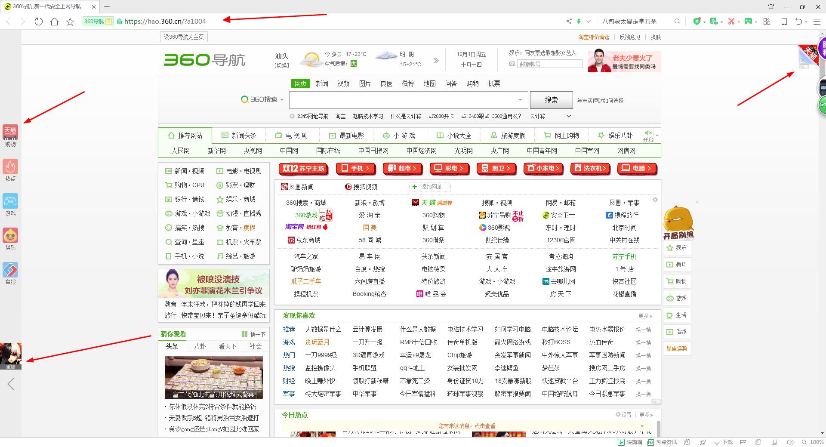Open the extensions grid icon

click(767, 21)
